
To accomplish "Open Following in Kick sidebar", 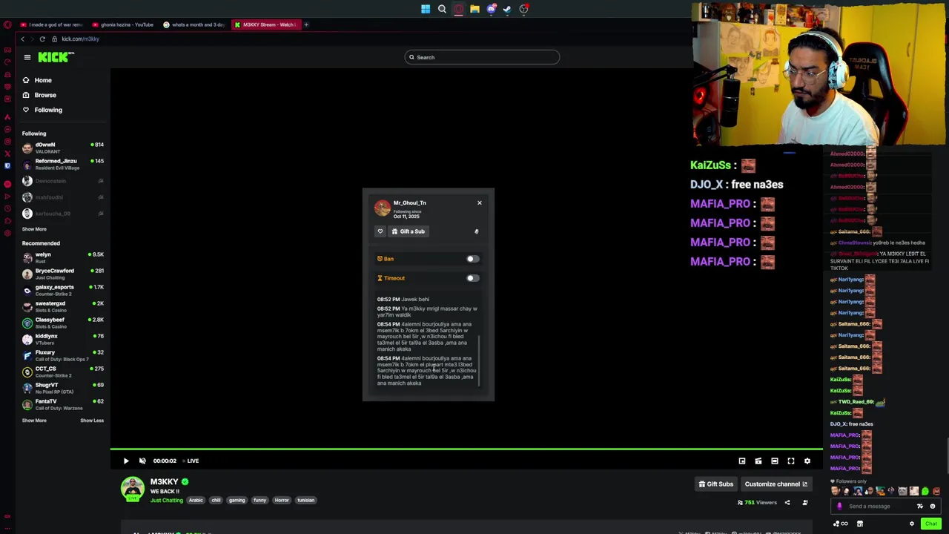I will tap(42, 110).
